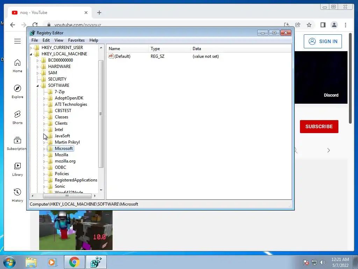This screenshot has width=358, height=269.
Task: Select the RegisteredApplications key
Action: tap(76, 180)
